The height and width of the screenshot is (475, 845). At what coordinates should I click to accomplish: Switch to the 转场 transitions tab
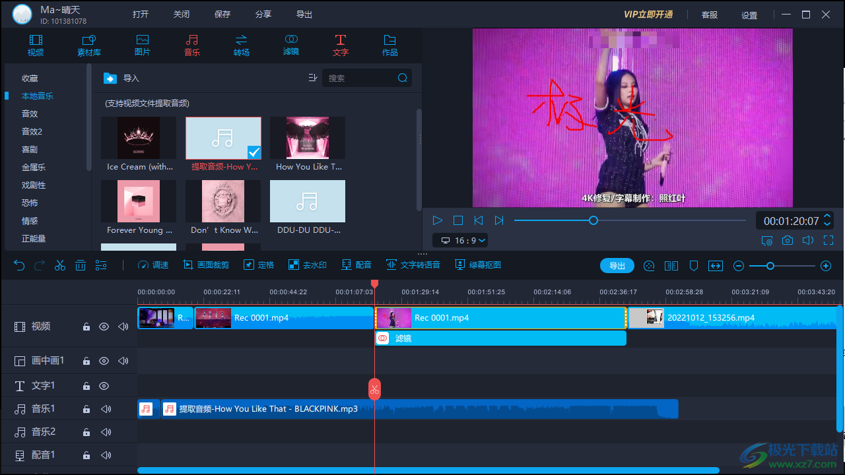point(241,45)
